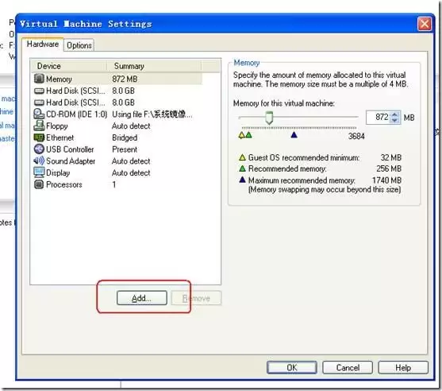Select the Floppy drive icon
This screenshot has width=442, height=391.
tap(39, 126)
